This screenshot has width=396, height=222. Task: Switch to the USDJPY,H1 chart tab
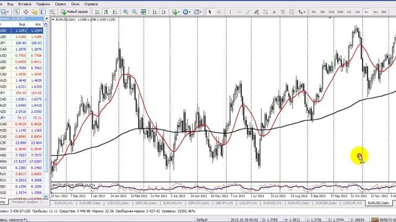(x=248, y=203)
